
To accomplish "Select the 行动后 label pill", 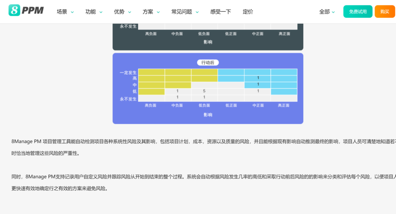I will pos(208,62).
